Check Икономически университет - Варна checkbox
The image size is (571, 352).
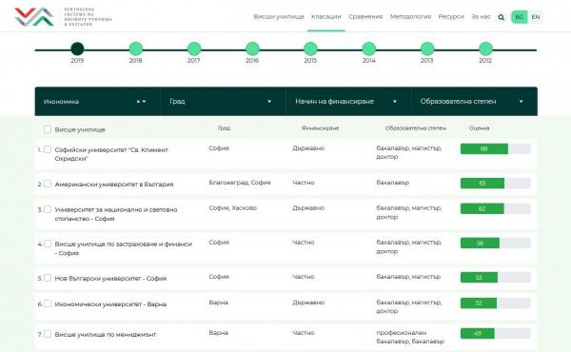[48, 303]
